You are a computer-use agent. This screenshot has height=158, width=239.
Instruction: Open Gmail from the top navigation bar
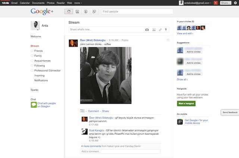pos(14,3)
